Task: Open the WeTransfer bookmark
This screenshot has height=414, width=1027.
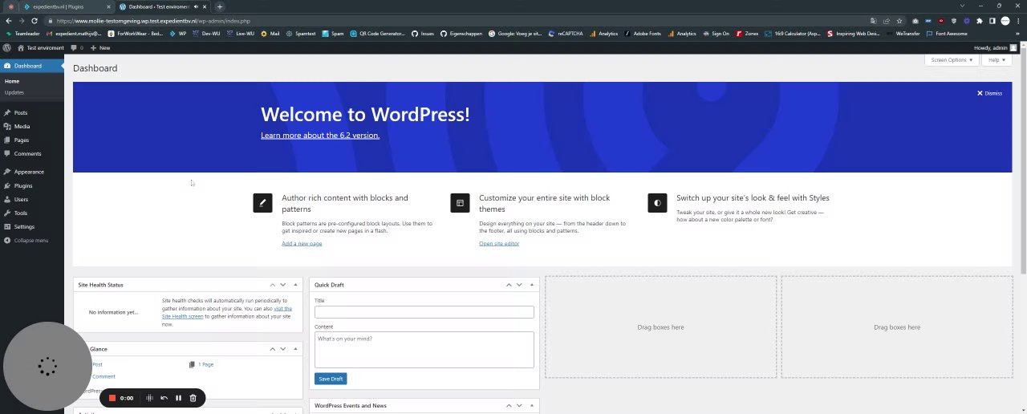Action: click(x=905, y=34)
